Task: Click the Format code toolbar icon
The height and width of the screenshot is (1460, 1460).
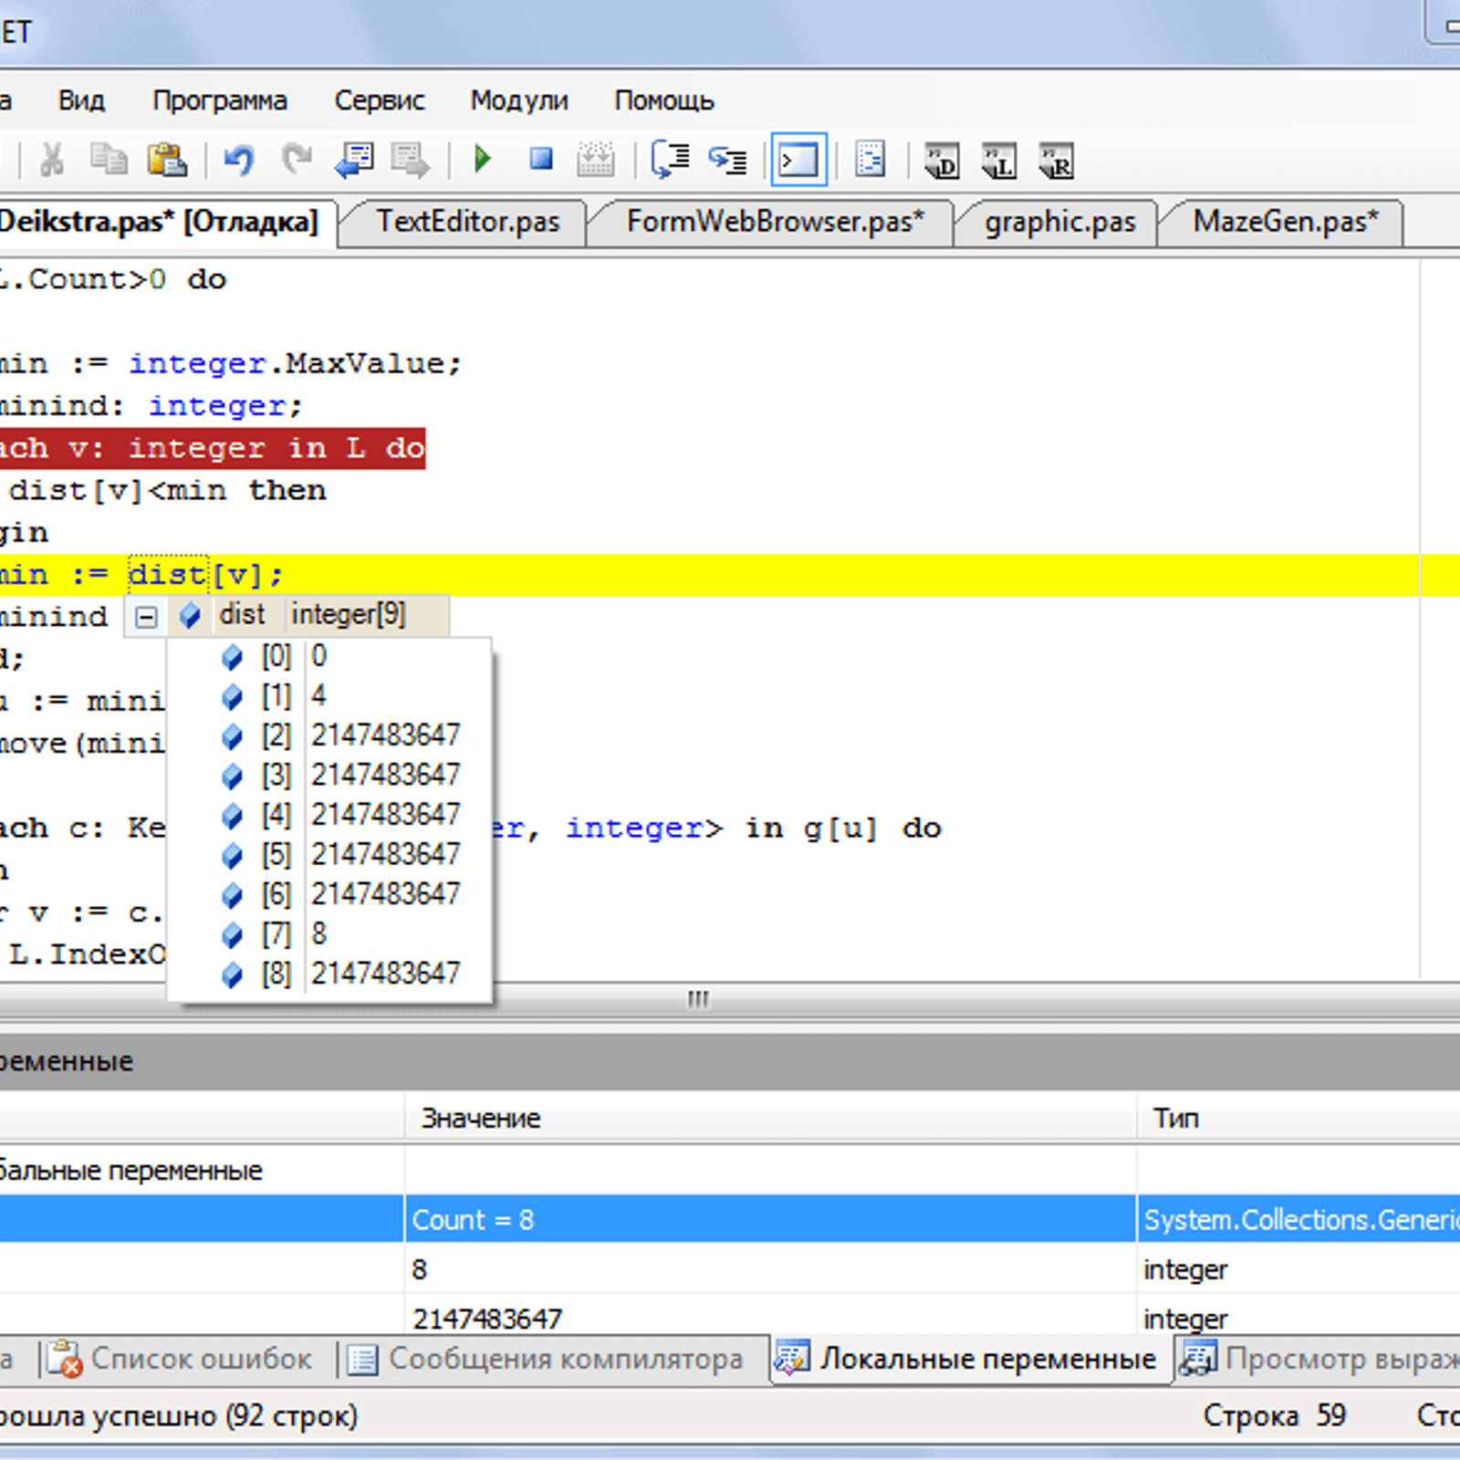Action: tap(871, 161)
